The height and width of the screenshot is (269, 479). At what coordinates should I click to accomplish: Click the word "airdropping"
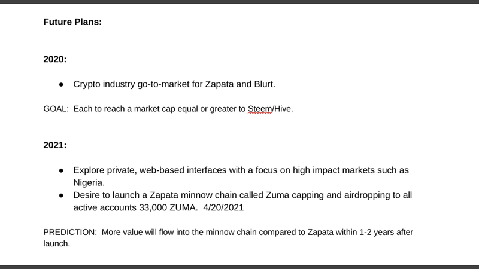(367, 195)
